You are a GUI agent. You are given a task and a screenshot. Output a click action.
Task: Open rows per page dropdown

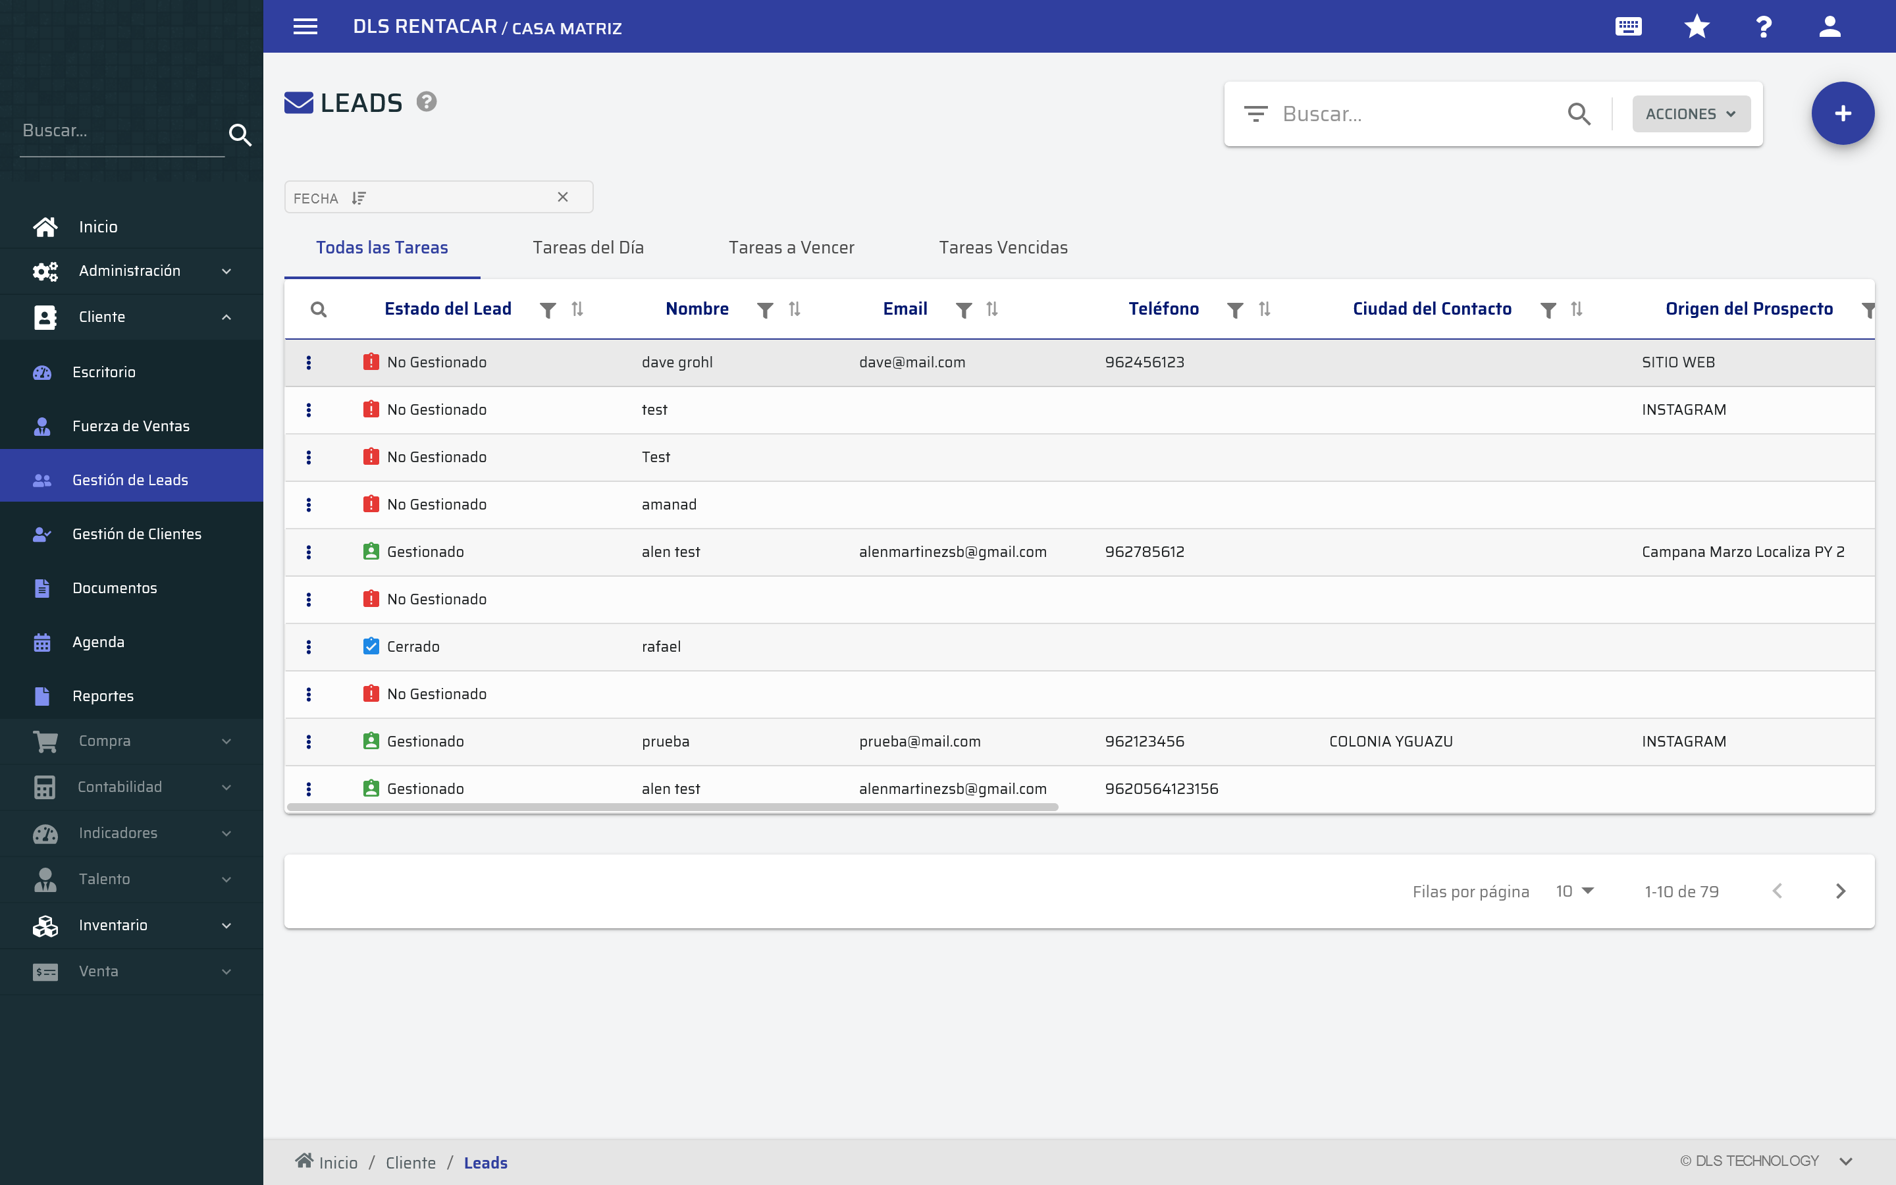point(1575,891)
